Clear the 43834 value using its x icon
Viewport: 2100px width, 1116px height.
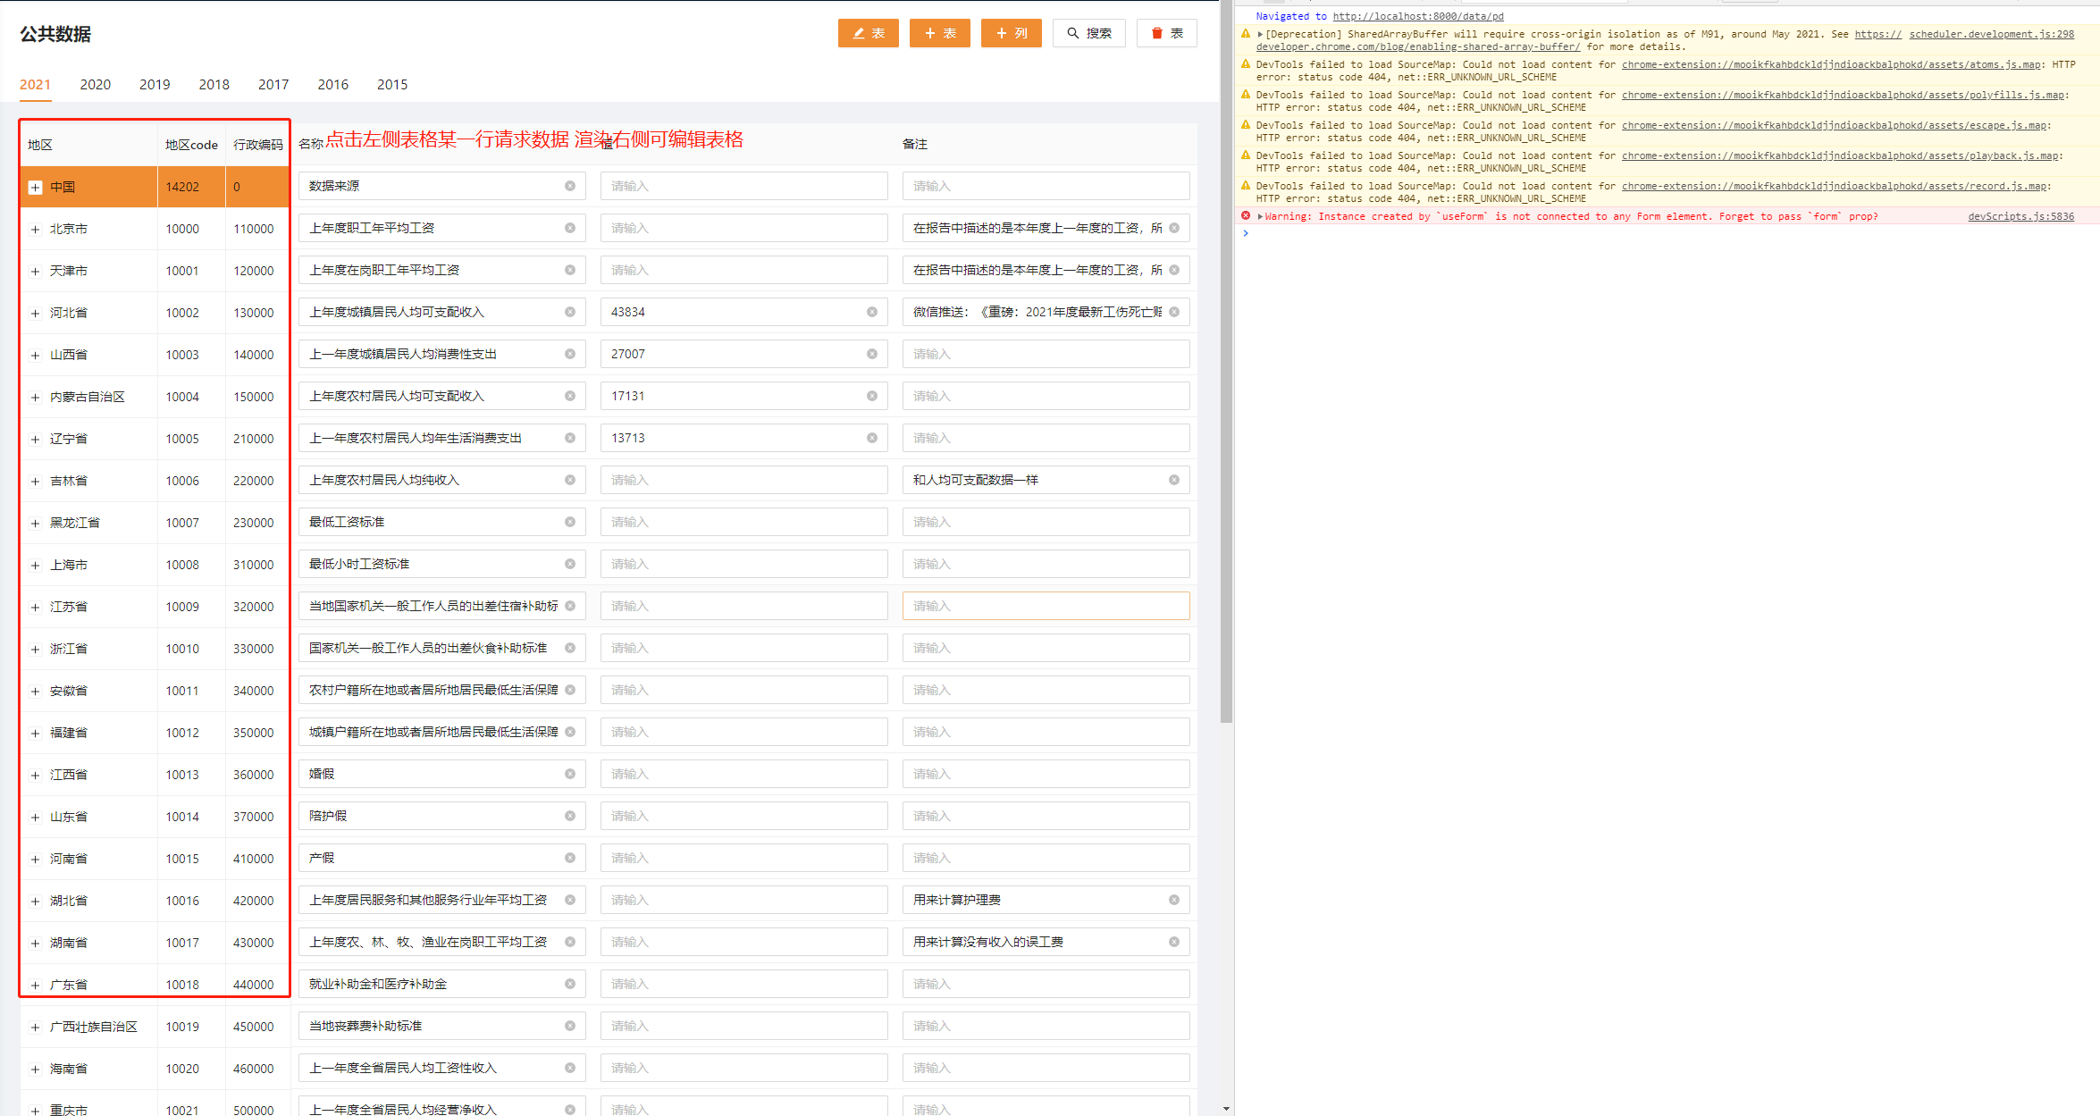[x=873, y=311]
